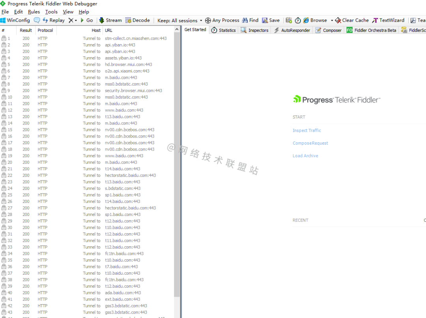Open Keep: All sessions dropdown

click(x=179, y=20)
